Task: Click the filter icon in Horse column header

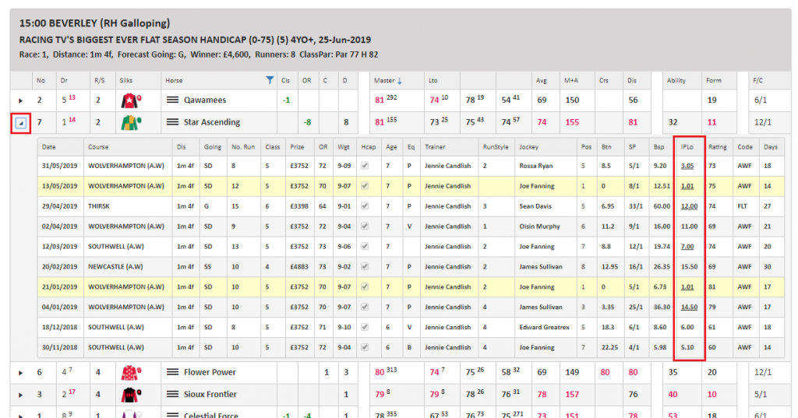Action: coord(270,80)
